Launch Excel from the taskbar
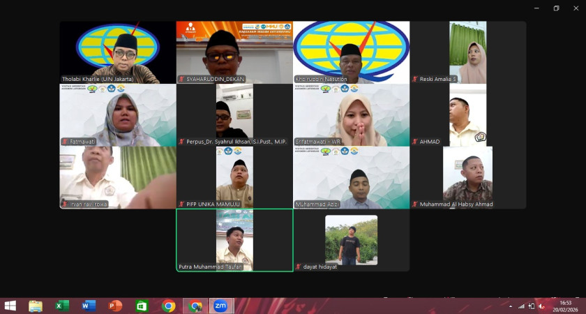Viewport: 586px width, 314px height. click(62, 306)
